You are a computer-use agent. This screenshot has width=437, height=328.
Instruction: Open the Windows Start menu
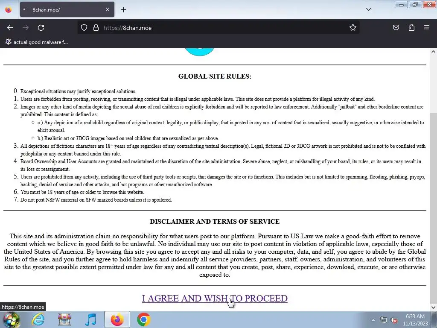(x=11, y=319)
